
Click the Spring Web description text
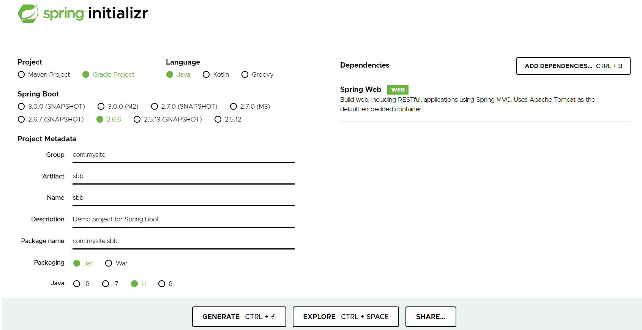coord(467,104)
